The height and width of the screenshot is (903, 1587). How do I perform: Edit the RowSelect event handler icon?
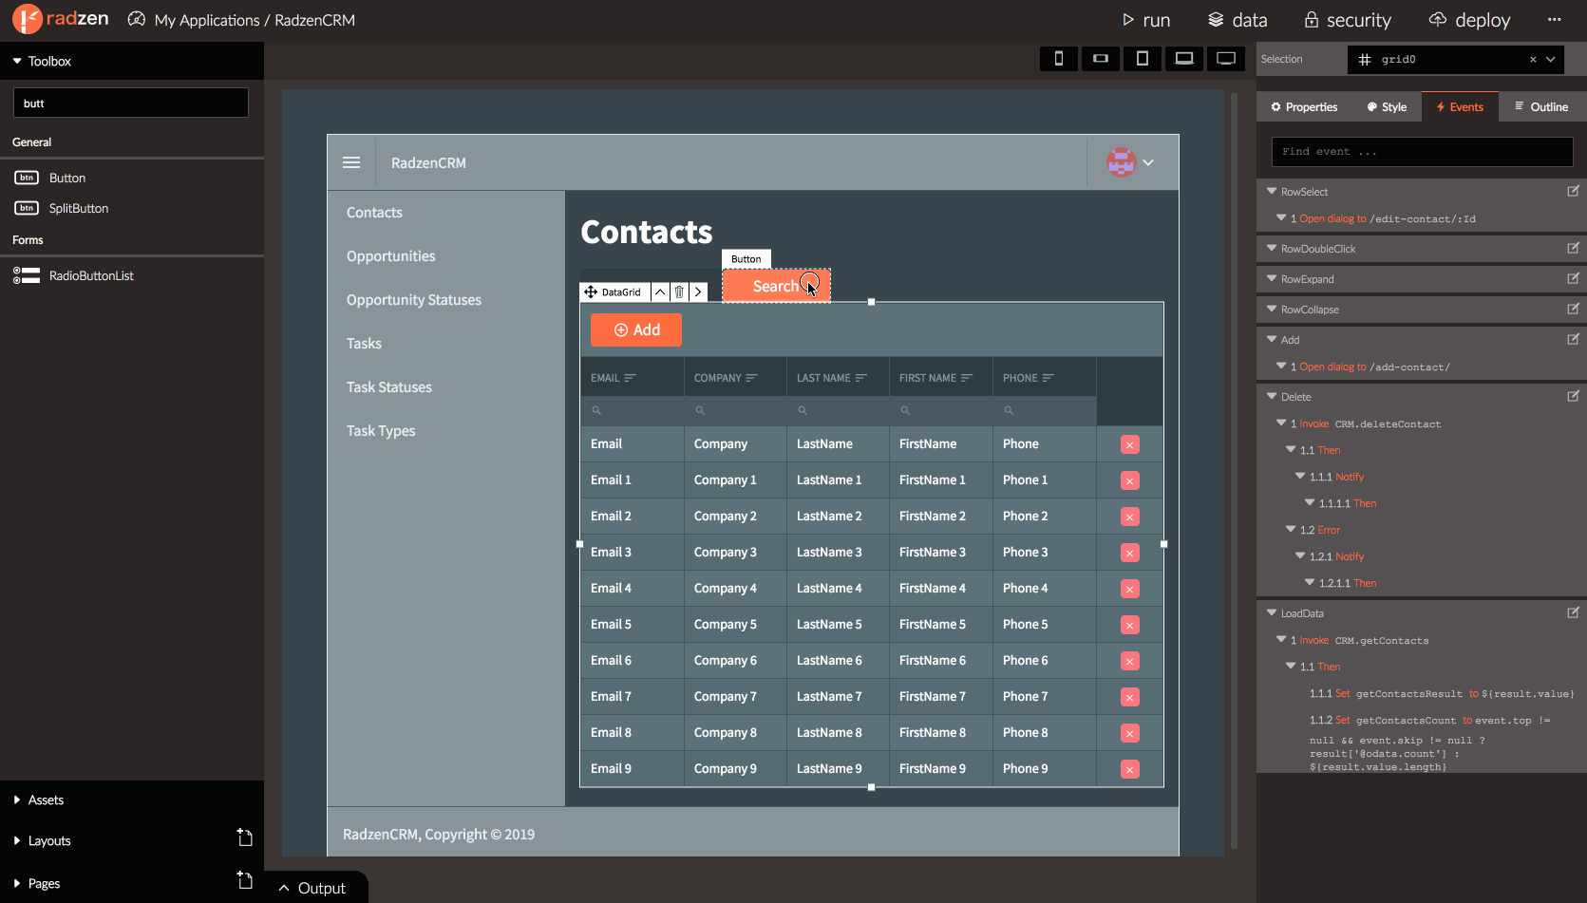[x=1573, y=192]
